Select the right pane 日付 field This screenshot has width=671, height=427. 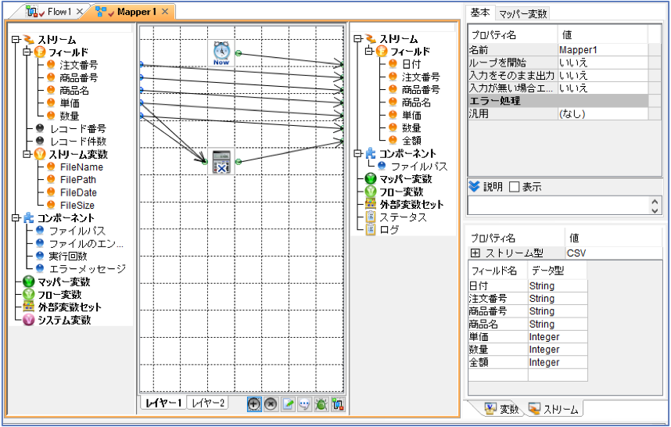[411, 64]
